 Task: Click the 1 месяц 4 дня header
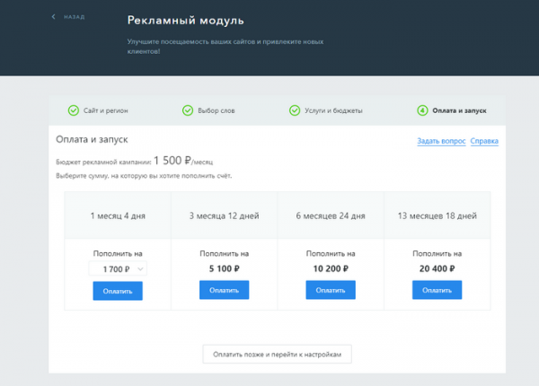pos(118,216)
